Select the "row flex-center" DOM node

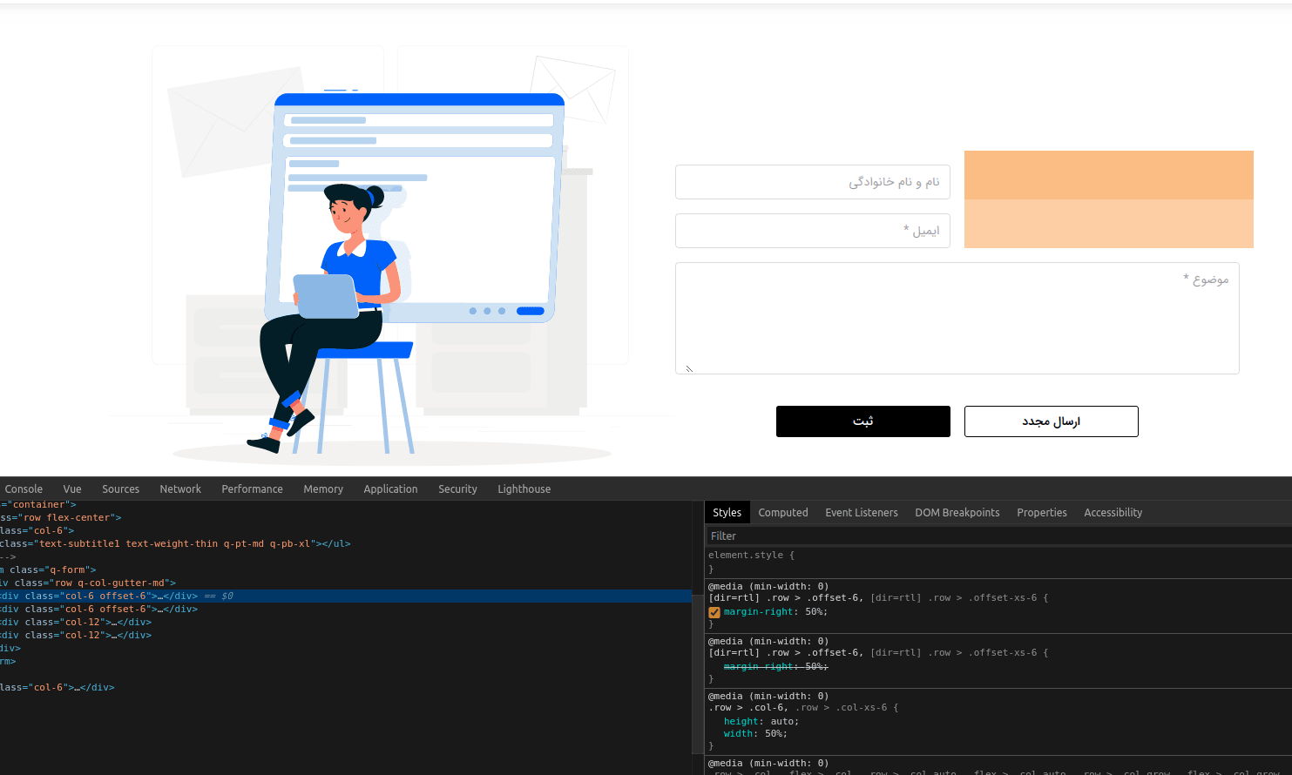(346, 517)
